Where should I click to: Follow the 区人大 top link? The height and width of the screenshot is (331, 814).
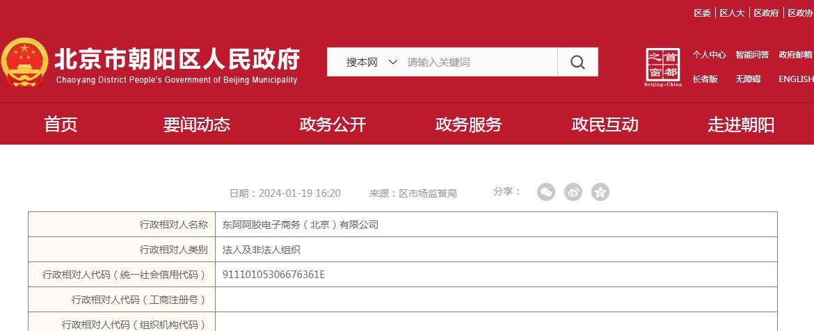coord(732,13)
